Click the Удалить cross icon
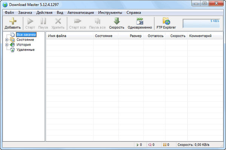This screenshot has width=226, height=150. [x=58, y=21]
